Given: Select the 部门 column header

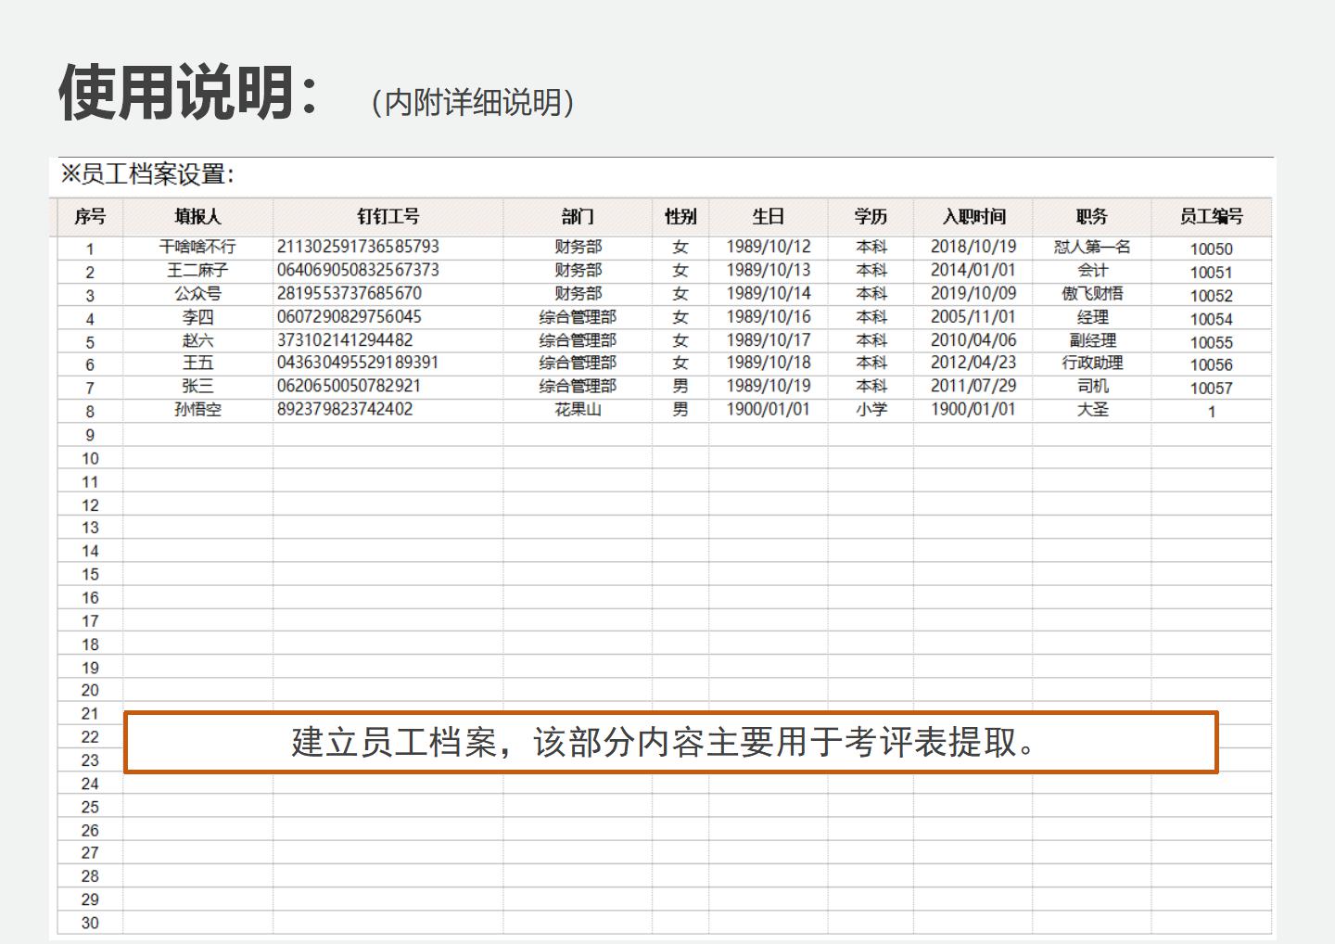Looking at the screenshot, I should (578, 217).
